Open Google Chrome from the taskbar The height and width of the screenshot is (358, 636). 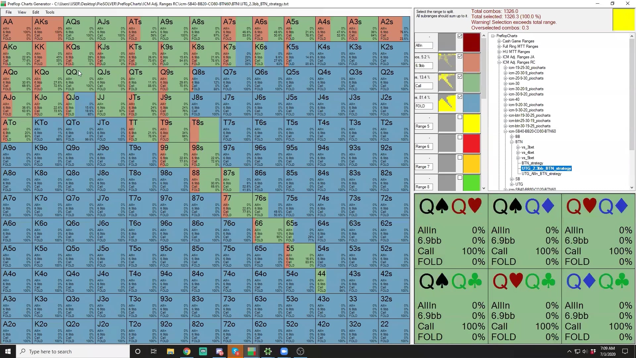[x=187, y=351]
